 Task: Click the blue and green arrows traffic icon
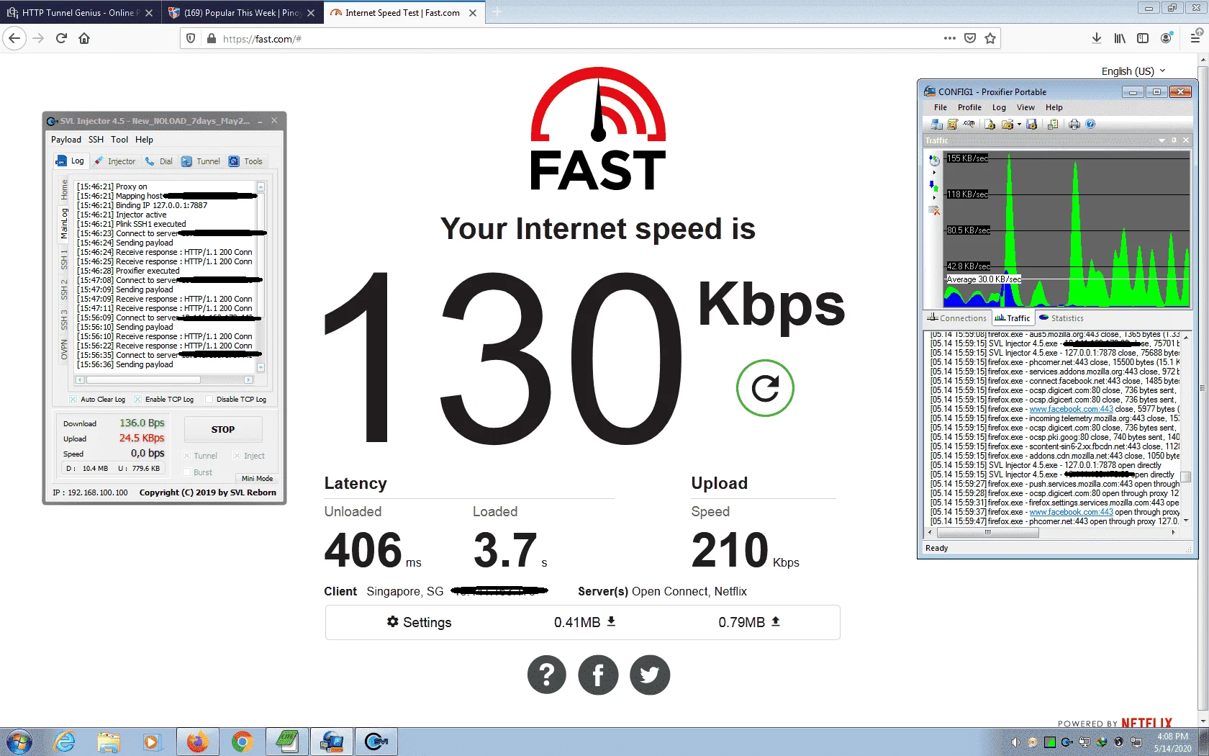pos(934,186)
